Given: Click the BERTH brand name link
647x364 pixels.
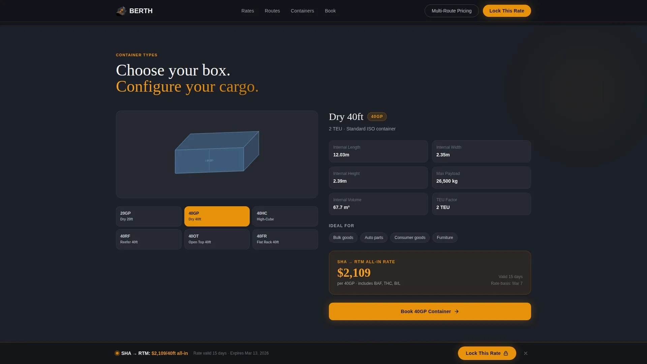Looking at the screenshot, I should [141, 11].
